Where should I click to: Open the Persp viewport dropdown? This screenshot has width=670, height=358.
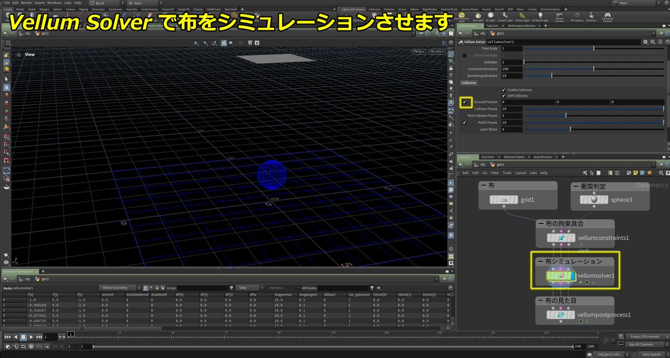(419, 51)
